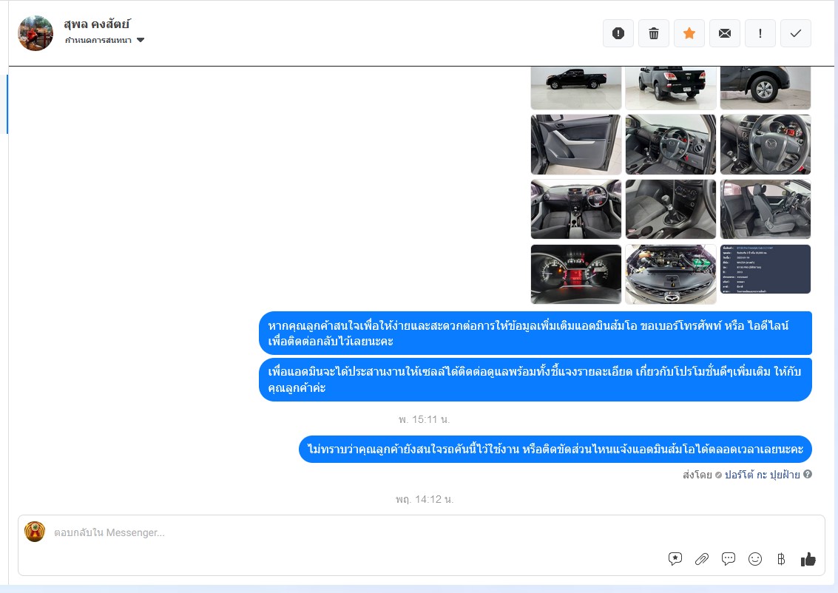Open instrument cluster gauges photo
Screen dimensions: 838x593
pyautogui.click(x=576, y=274)
